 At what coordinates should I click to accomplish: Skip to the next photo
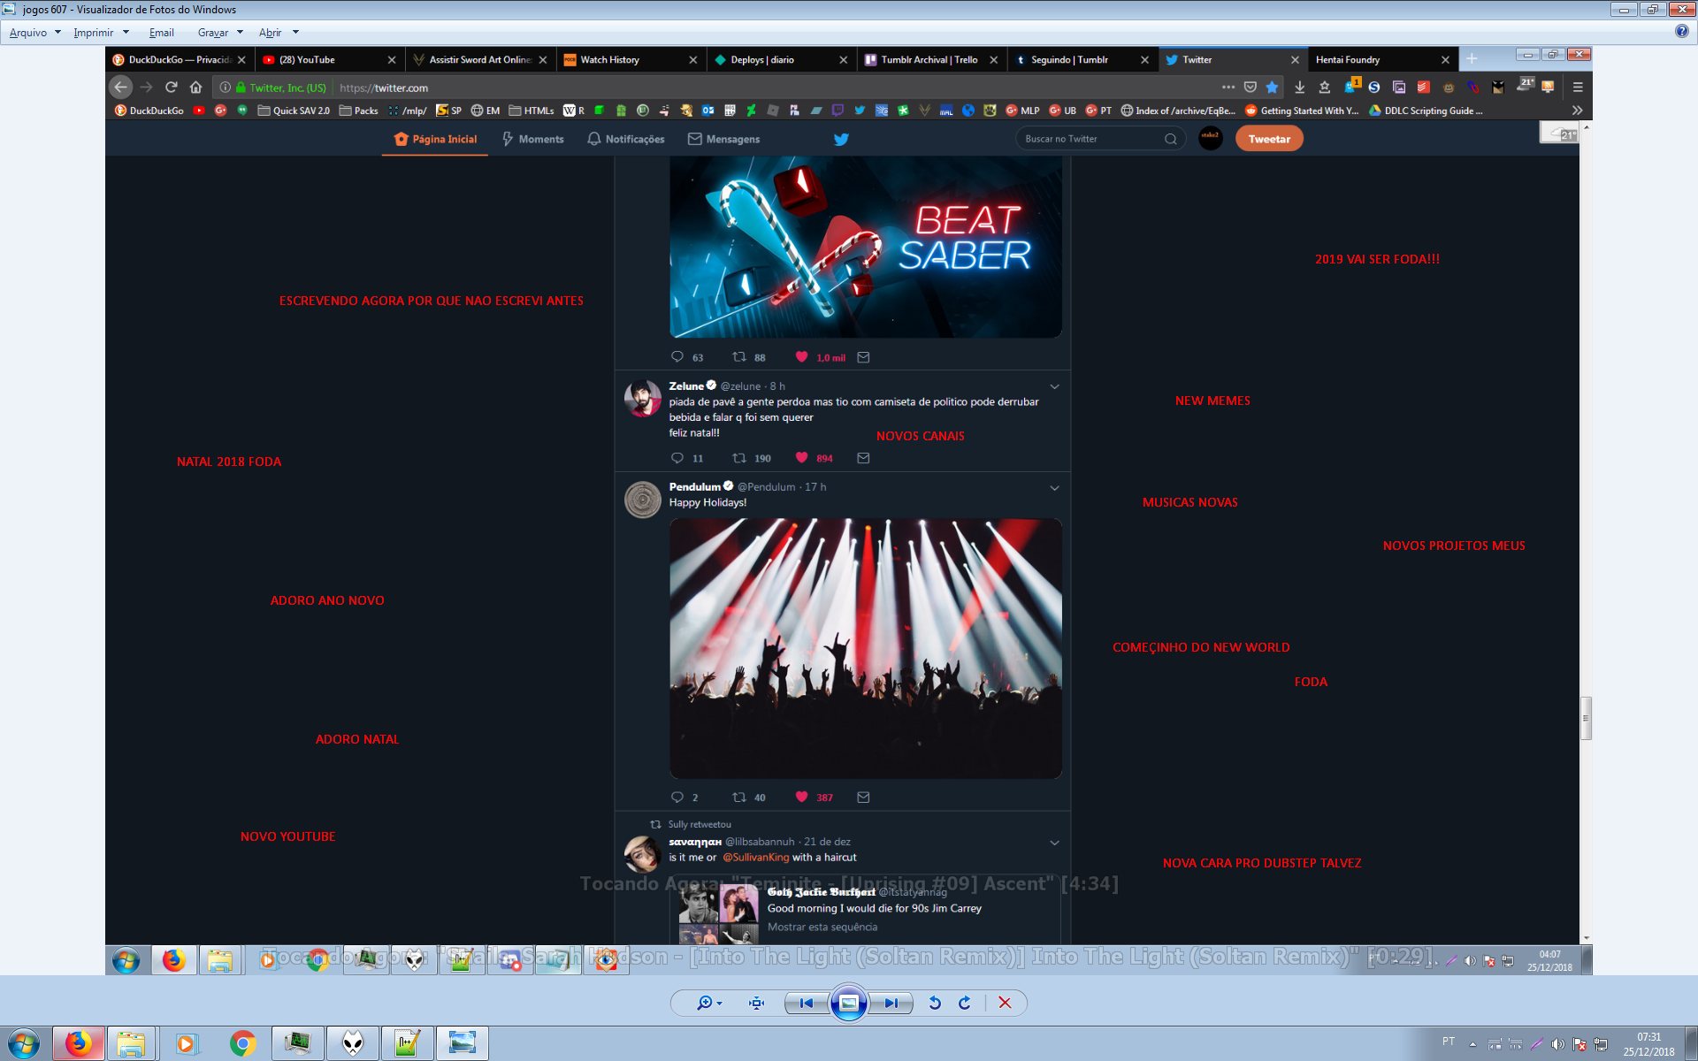(891, 1003)
